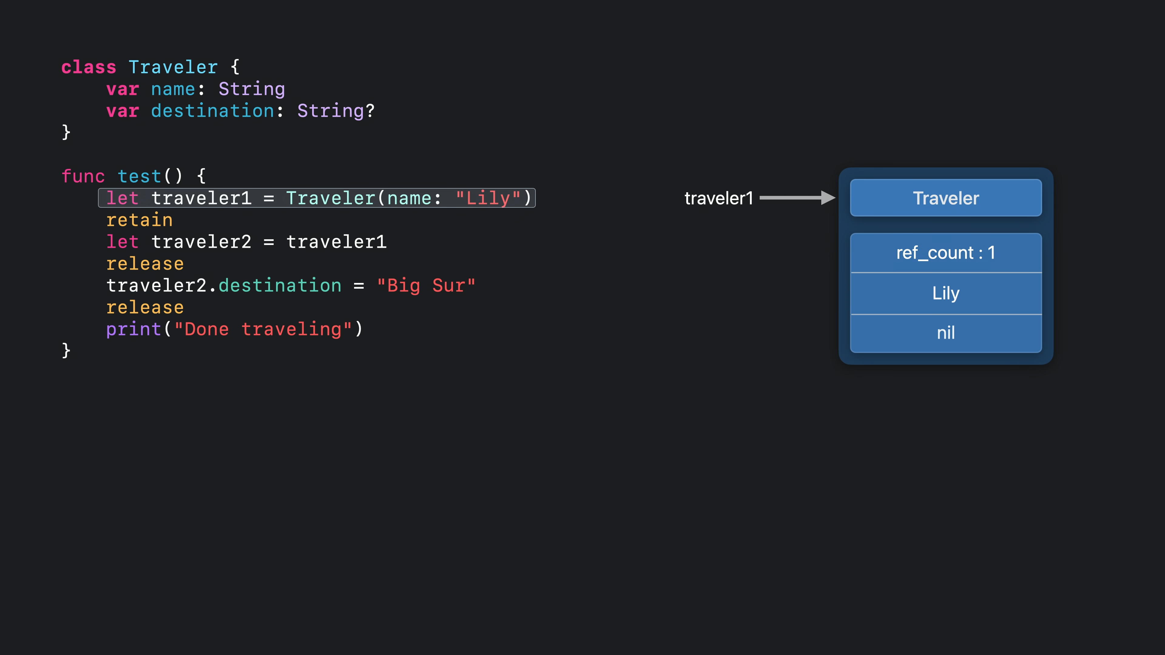The width and height of the screenshot is (1165, 655).
Task: Click the var name: String line
Action: click(x=195, y=89)
